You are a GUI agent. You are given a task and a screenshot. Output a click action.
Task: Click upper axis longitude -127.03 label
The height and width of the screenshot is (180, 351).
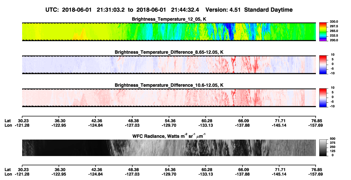[132, 125]
